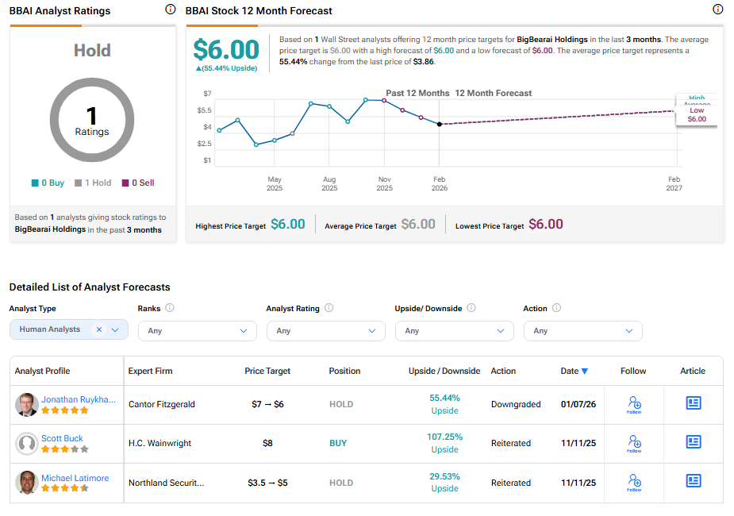This screenshot has width=734, height=516.
Task: Follow analyst Michael Latimore
Action: point(634,482)
